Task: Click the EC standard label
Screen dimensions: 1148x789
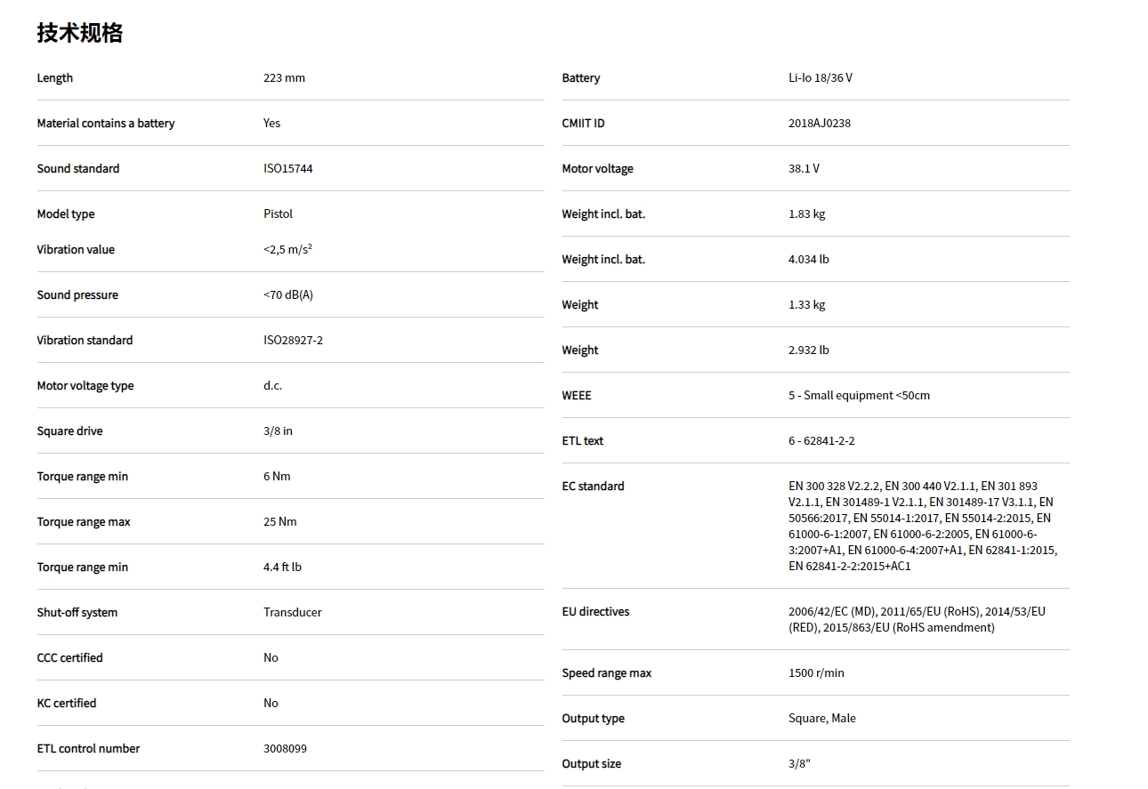Action: pyautogui.click(x=593, y=487)
